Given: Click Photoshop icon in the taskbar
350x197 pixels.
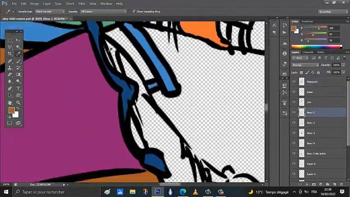Looking at the screenshot, I should point(157,192).
